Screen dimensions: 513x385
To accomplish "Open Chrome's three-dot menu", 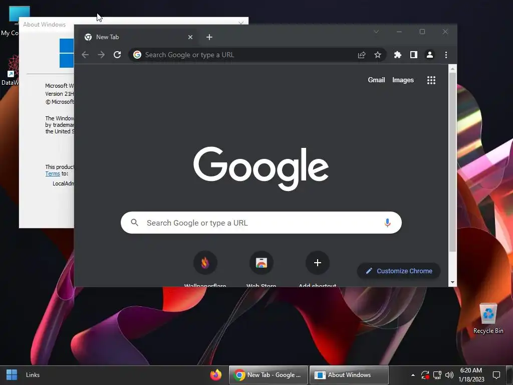I will 446,55.
